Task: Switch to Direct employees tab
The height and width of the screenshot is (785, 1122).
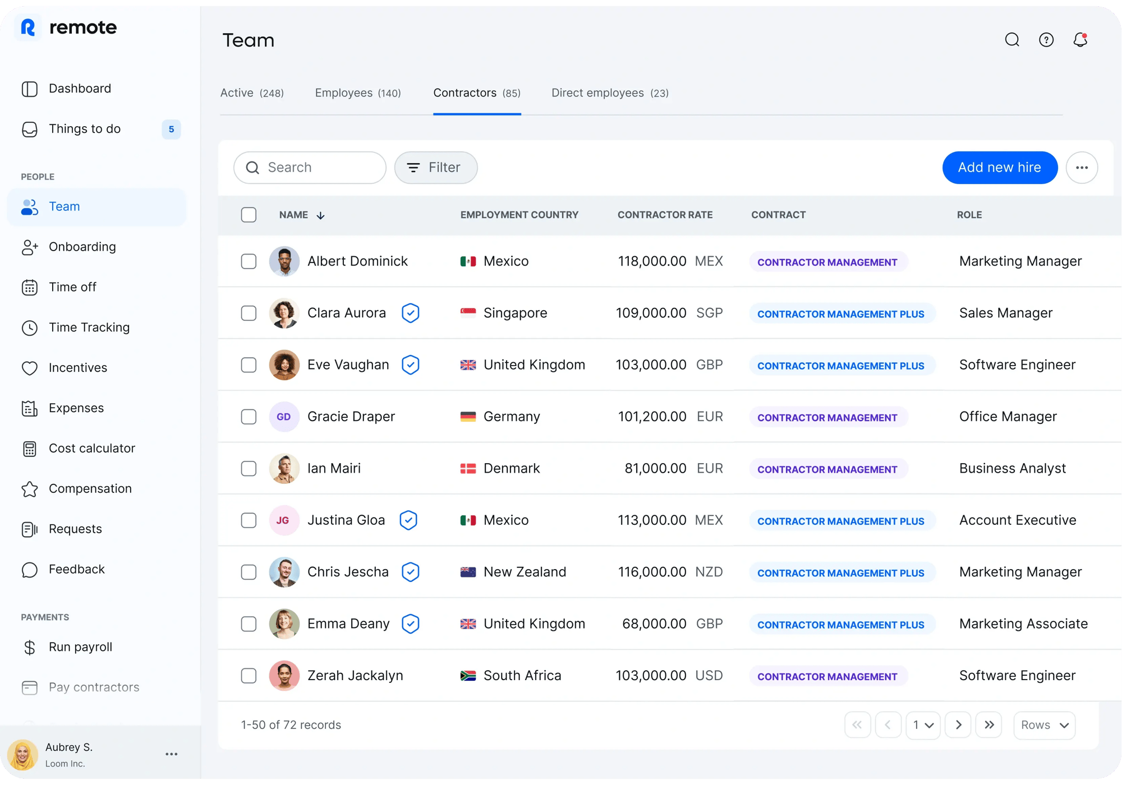Action: pos(610,93)
